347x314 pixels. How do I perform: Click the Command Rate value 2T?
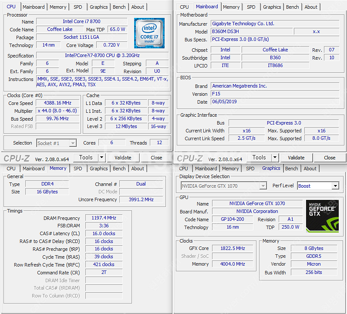click(104, 272)
